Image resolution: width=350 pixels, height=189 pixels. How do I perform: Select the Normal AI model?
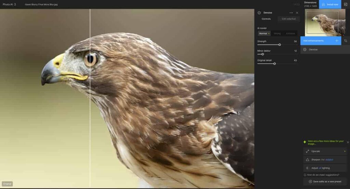point(264,33)
